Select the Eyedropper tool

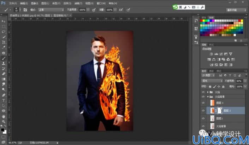tap(4, 47)
